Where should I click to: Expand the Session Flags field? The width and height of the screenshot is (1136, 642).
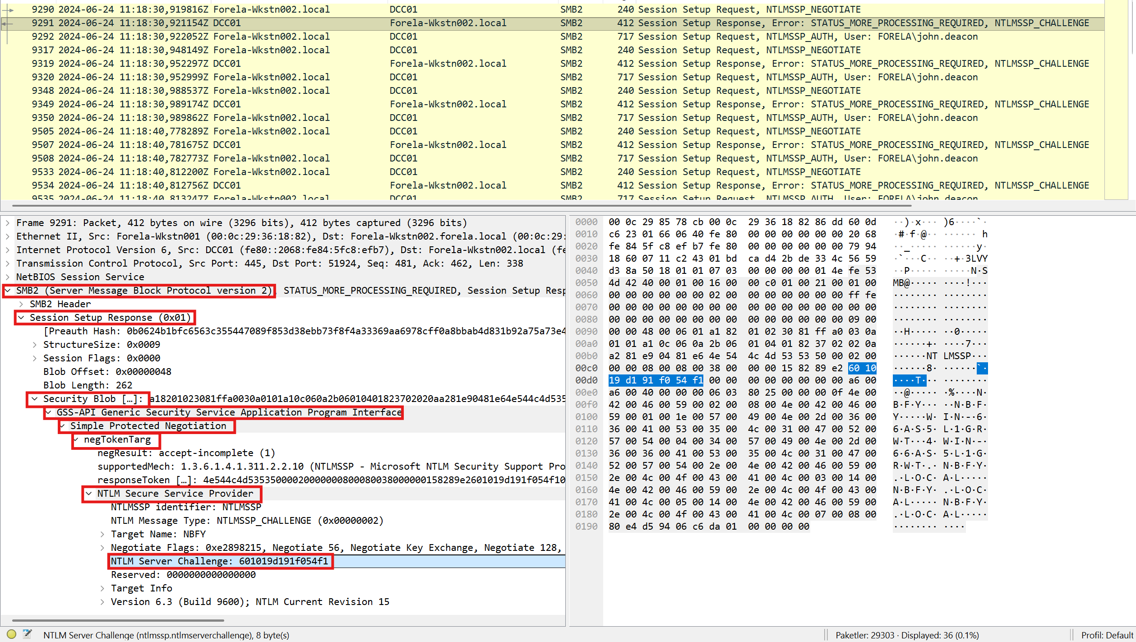point(35,358)
